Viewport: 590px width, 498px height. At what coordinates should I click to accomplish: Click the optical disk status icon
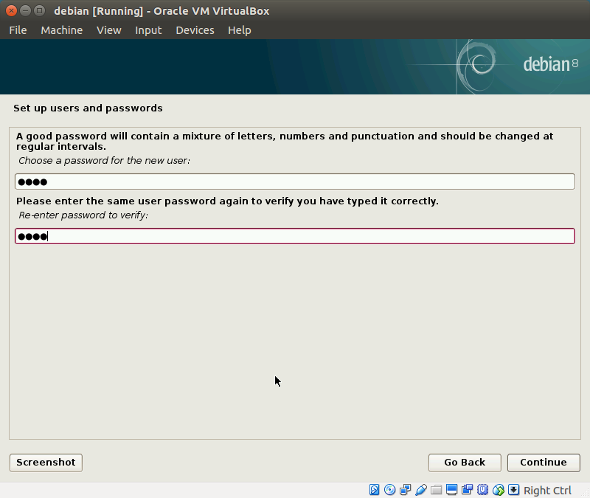point(390,490)
